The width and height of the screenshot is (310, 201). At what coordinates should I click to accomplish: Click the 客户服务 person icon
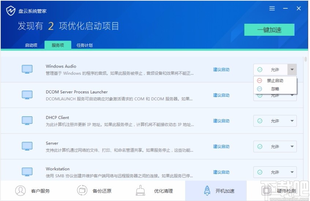tap(20, 190)
